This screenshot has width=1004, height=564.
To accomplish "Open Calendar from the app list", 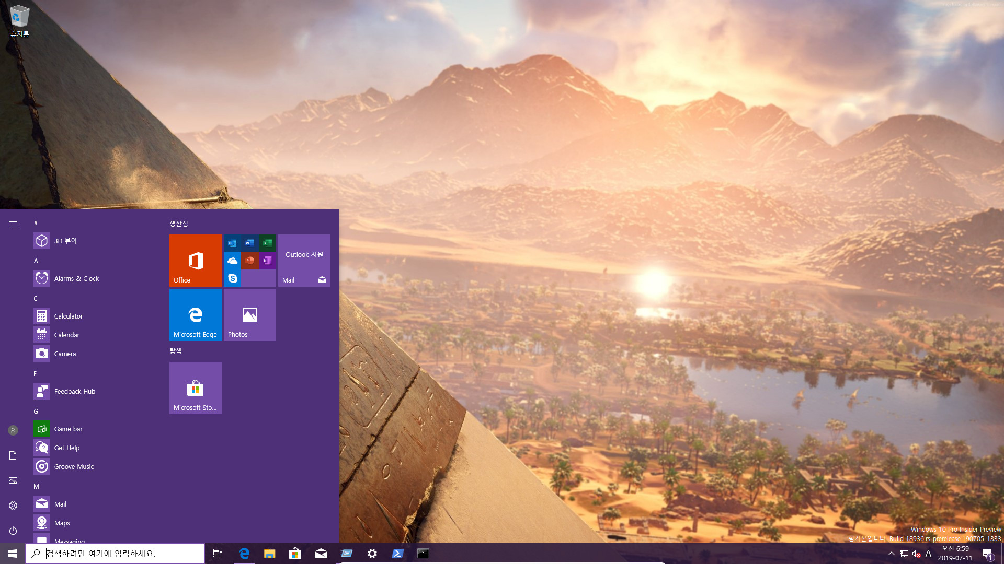I will click(x=94, y=335).
